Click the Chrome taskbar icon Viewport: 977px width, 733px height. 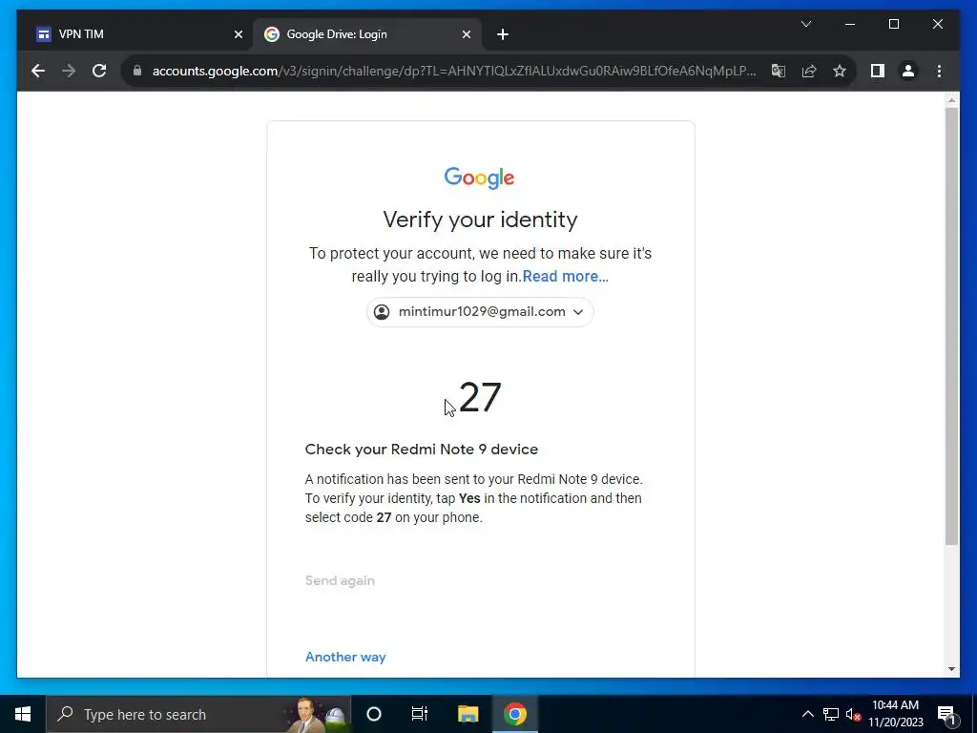pos(515,714)
